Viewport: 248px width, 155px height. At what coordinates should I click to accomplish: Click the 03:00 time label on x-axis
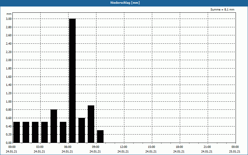click(x=40, y=147)
